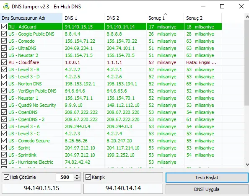Toggle the AU - Cloudflare checkbox
The width and height of the screenshot is (249, 196).
pyautogui.click(x=4, y=62)
